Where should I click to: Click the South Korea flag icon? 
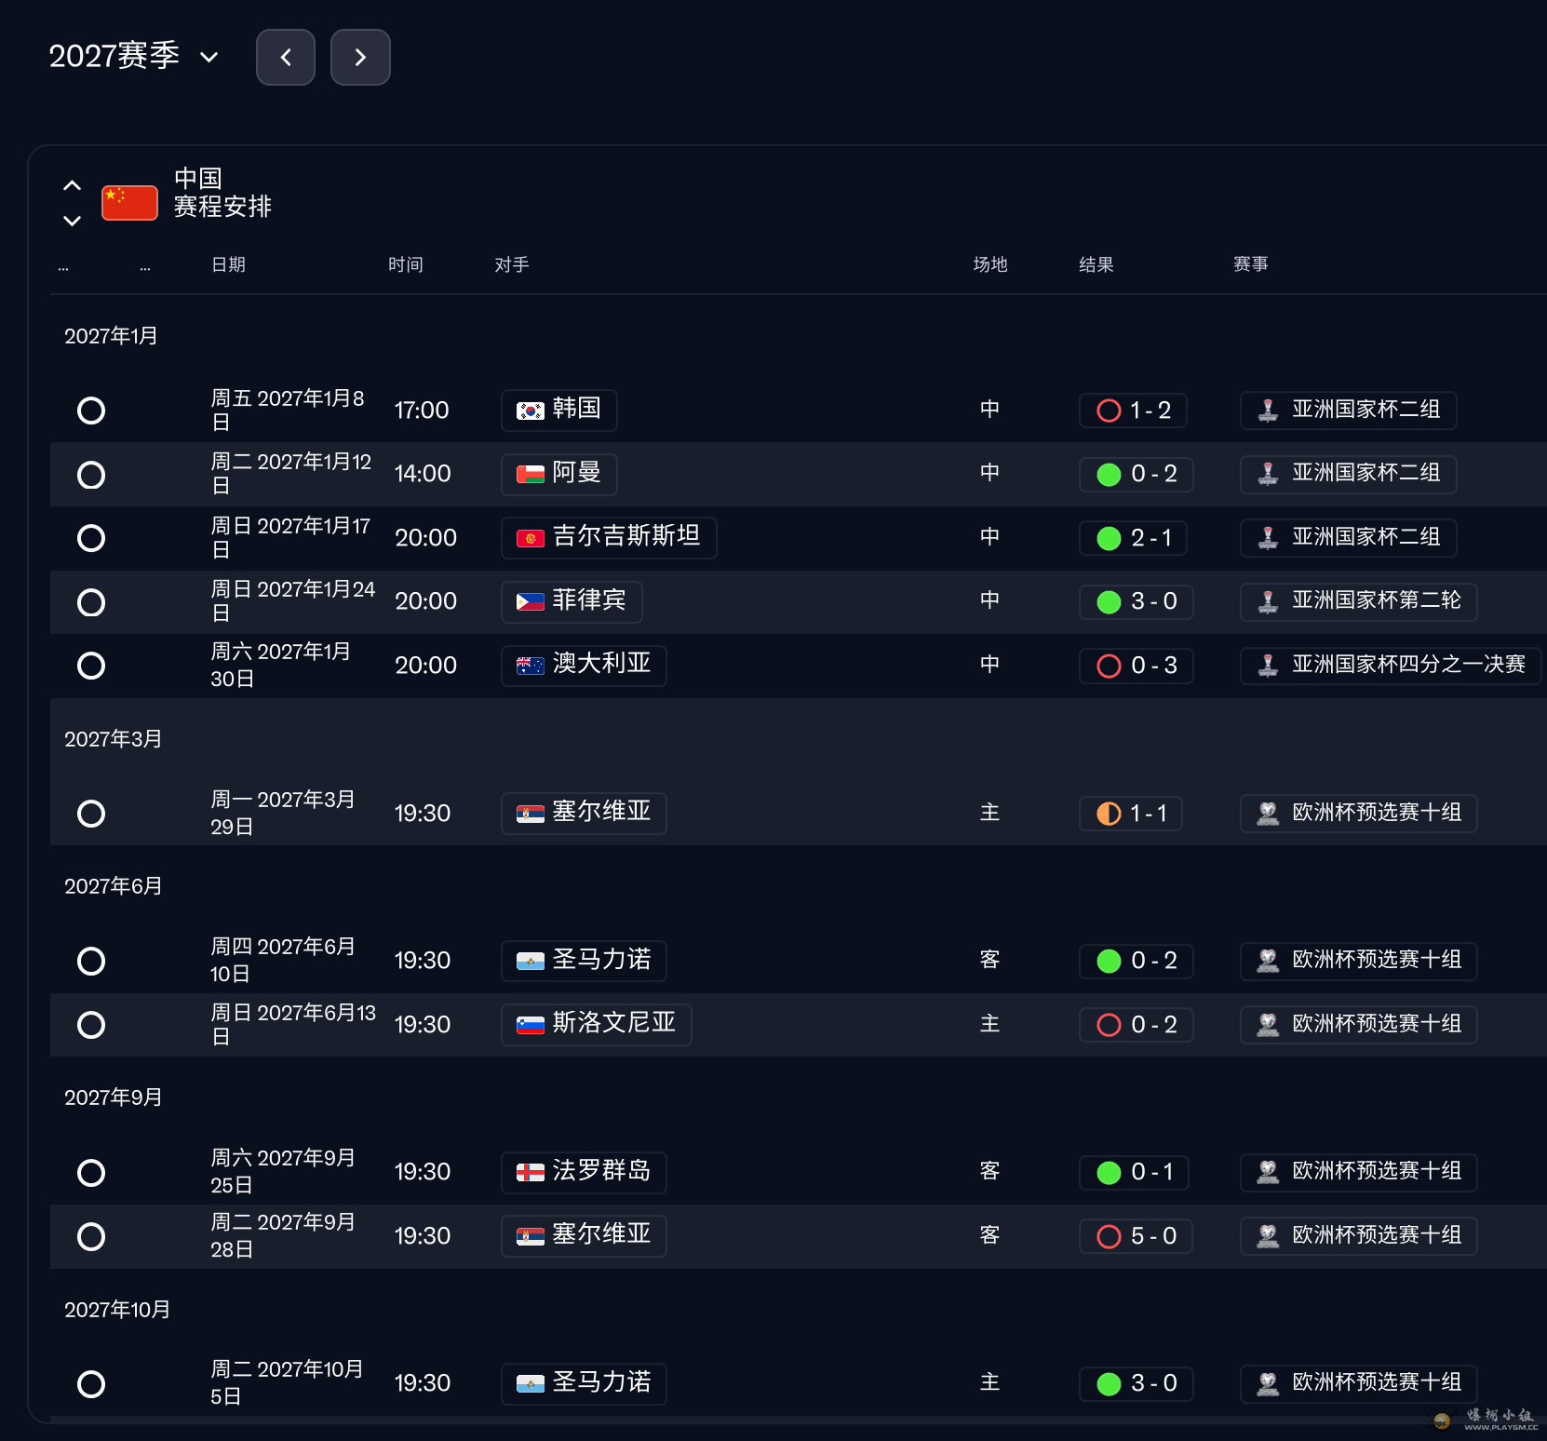pos(531,411)
